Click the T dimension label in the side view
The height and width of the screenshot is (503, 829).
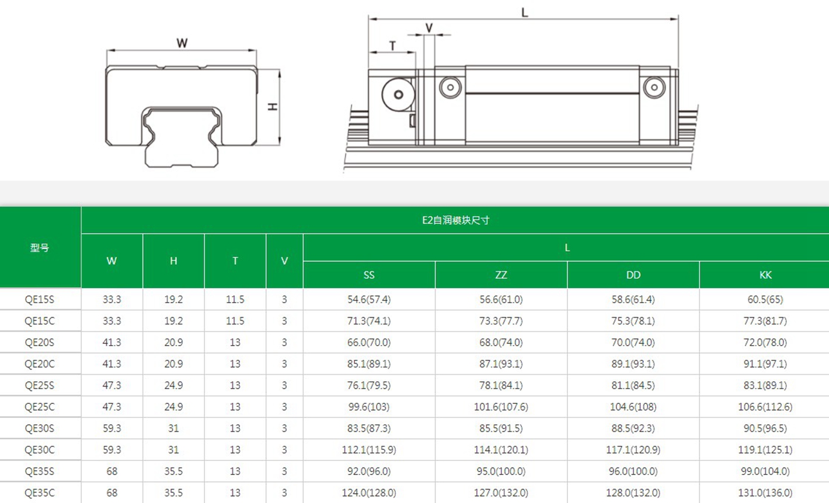pos(392,45)
